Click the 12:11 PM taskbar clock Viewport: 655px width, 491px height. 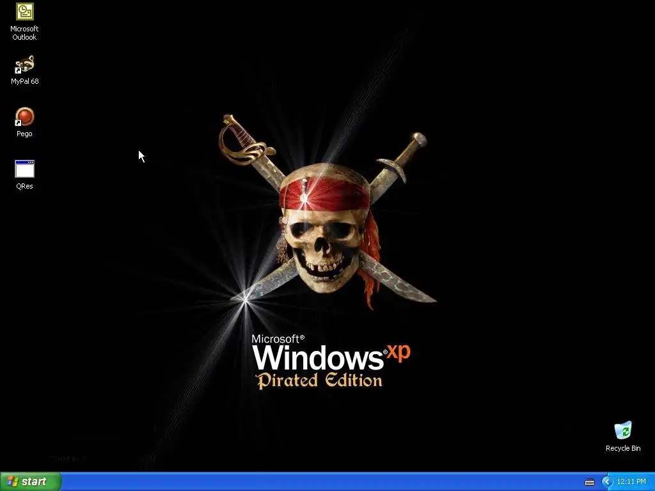pyautogui.click(x=631, y=482)
